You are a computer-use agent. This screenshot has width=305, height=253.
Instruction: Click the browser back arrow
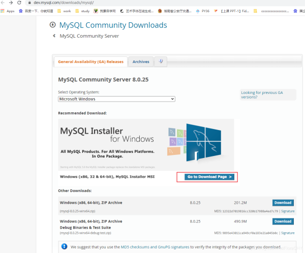click(x=4, y=3)
